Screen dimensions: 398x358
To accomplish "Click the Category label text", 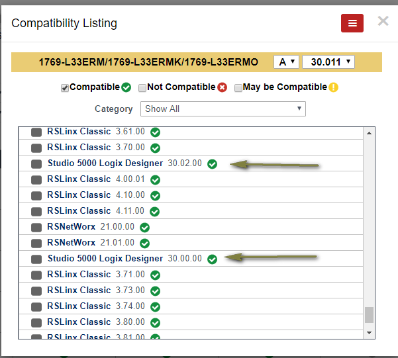I will [x=113, y=109].
